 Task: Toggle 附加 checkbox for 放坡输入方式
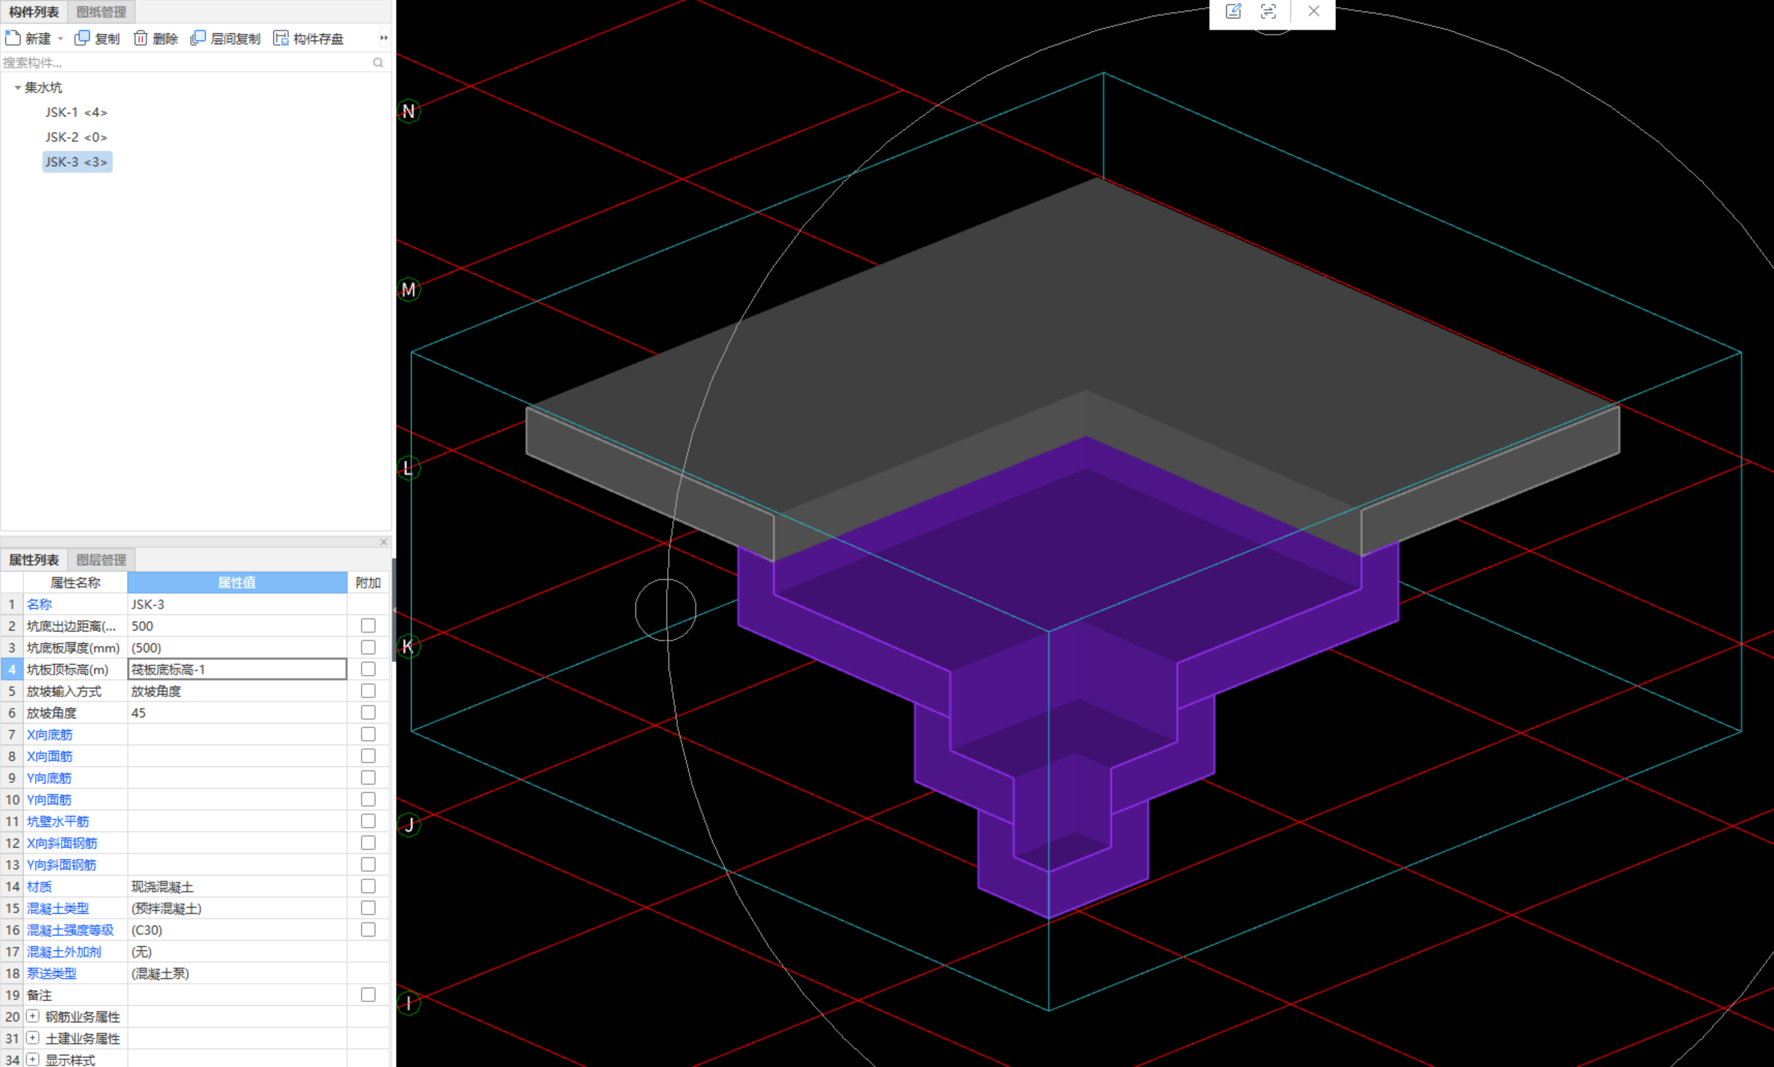click(368, 690)
